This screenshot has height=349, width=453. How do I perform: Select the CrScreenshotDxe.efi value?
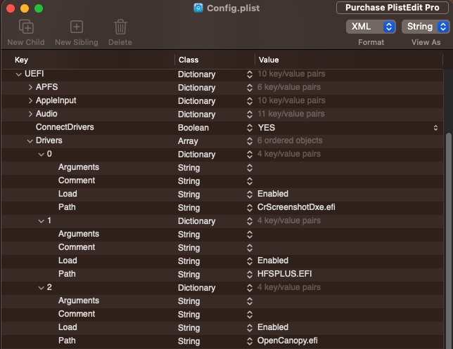pos(296,207)
